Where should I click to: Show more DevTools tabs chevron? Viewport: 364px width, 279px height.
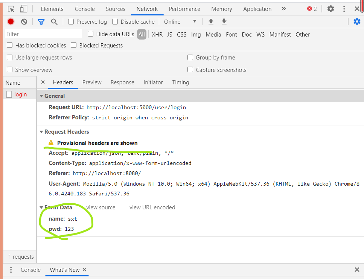pyautogui.click(x=283, y=9)
